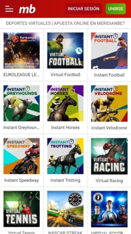Click the green UNIRSE button
The image size is (131, 234).
[116, 9]
